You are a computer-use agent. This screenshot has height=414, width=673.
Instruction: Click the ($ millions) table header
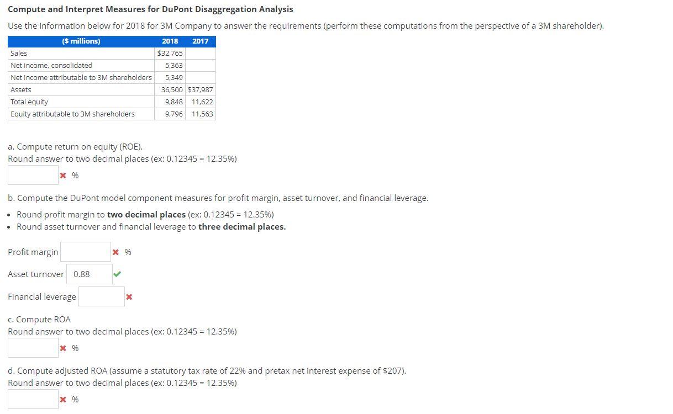pyautogui.click(x=81, y=41)
